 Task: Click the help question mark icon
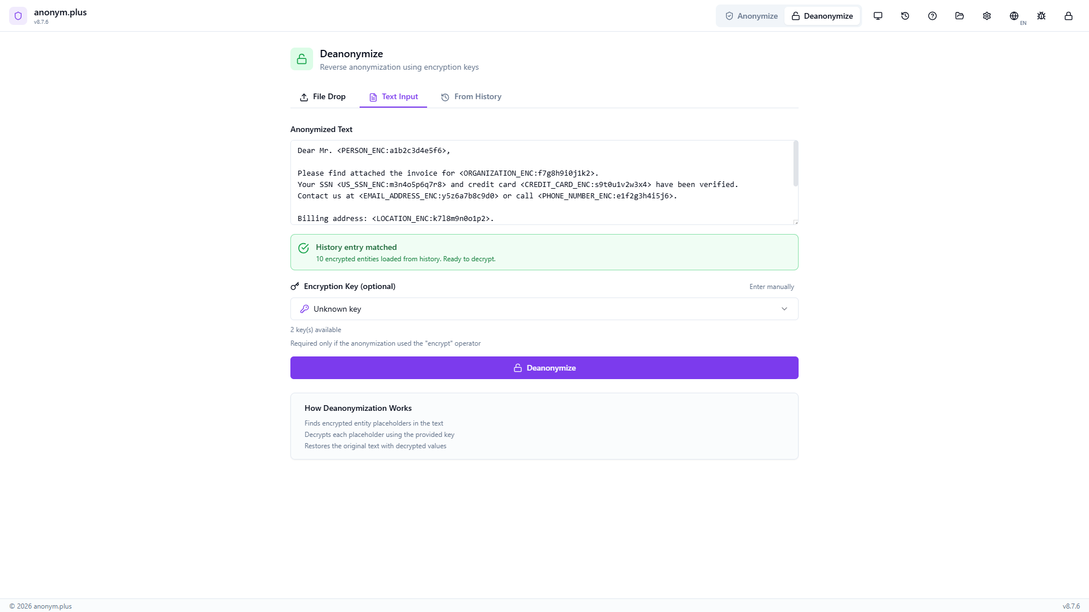[932, 16]
